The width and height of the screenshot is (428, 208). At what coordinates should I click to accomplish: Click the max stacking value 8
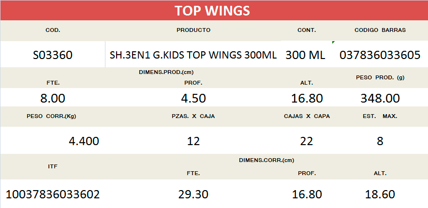click(380, 141)
